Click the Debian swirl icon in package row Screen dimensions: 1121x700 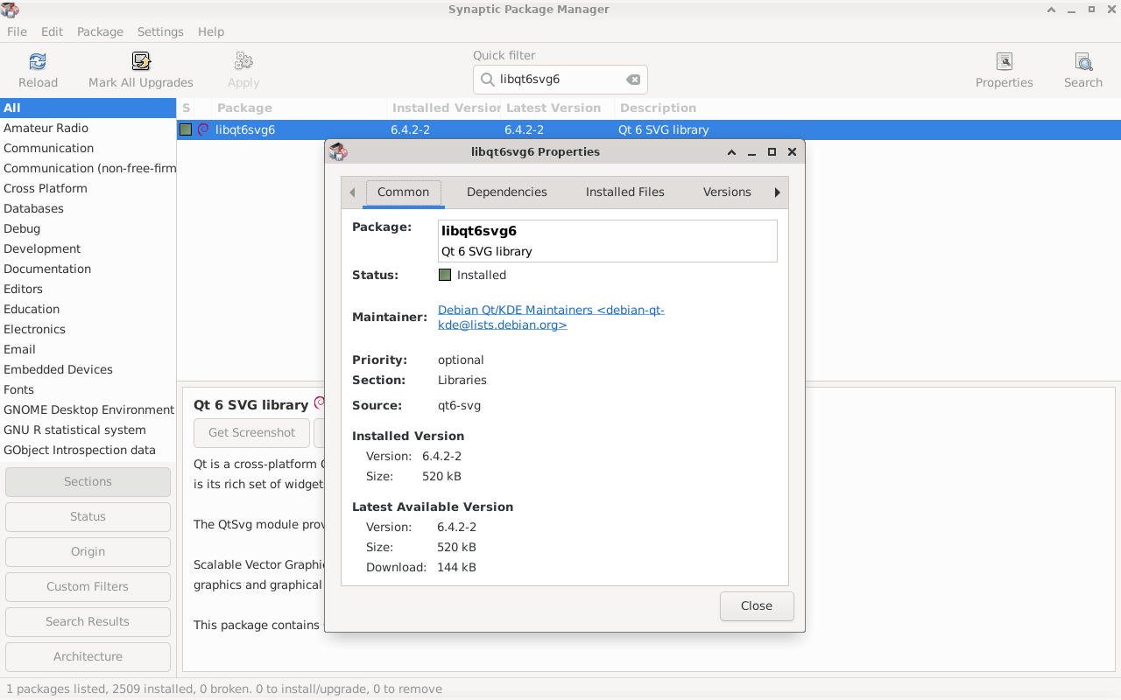pos(203,129)
